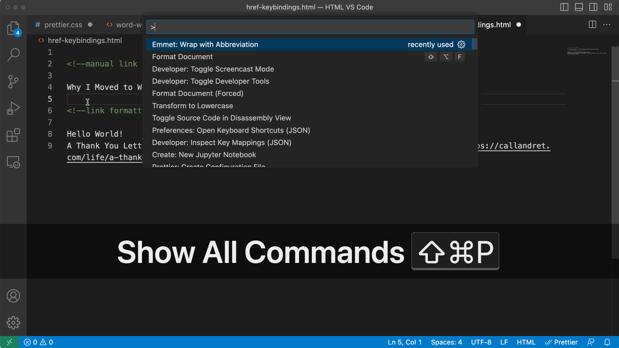619x348 pixels.
Task: Open the Accounts menu icon
Action: click(13, 296)
